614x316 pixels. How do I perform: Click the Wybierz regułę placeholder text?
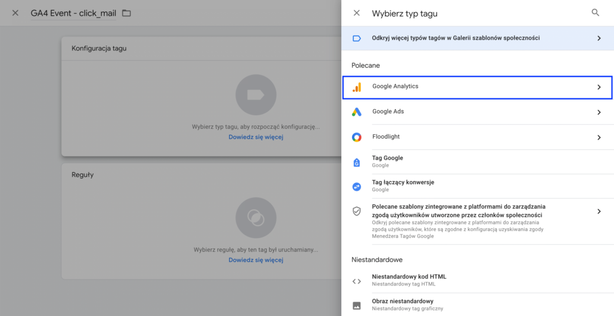pyautogui.click(x=255, y=250)
